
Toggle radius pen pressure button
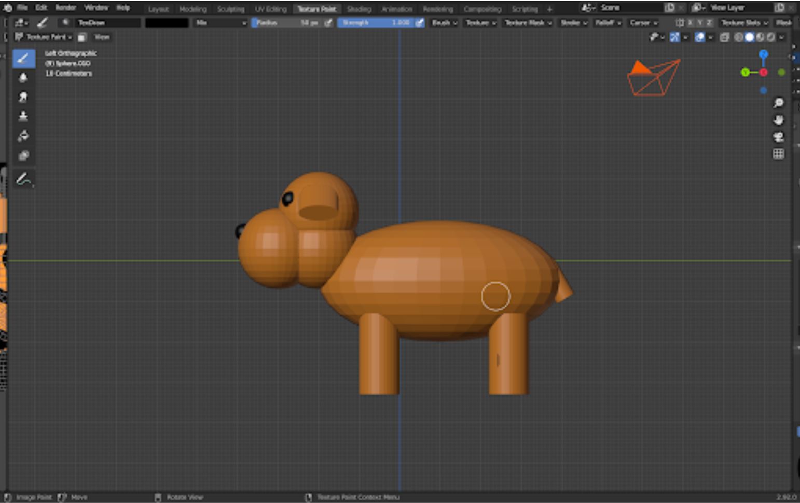(x=328, y=23)
